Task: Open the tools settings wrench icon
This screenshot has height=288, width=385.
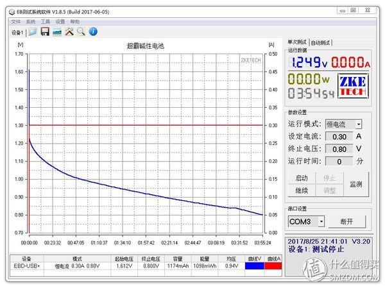Action: (x=69, y=31)
